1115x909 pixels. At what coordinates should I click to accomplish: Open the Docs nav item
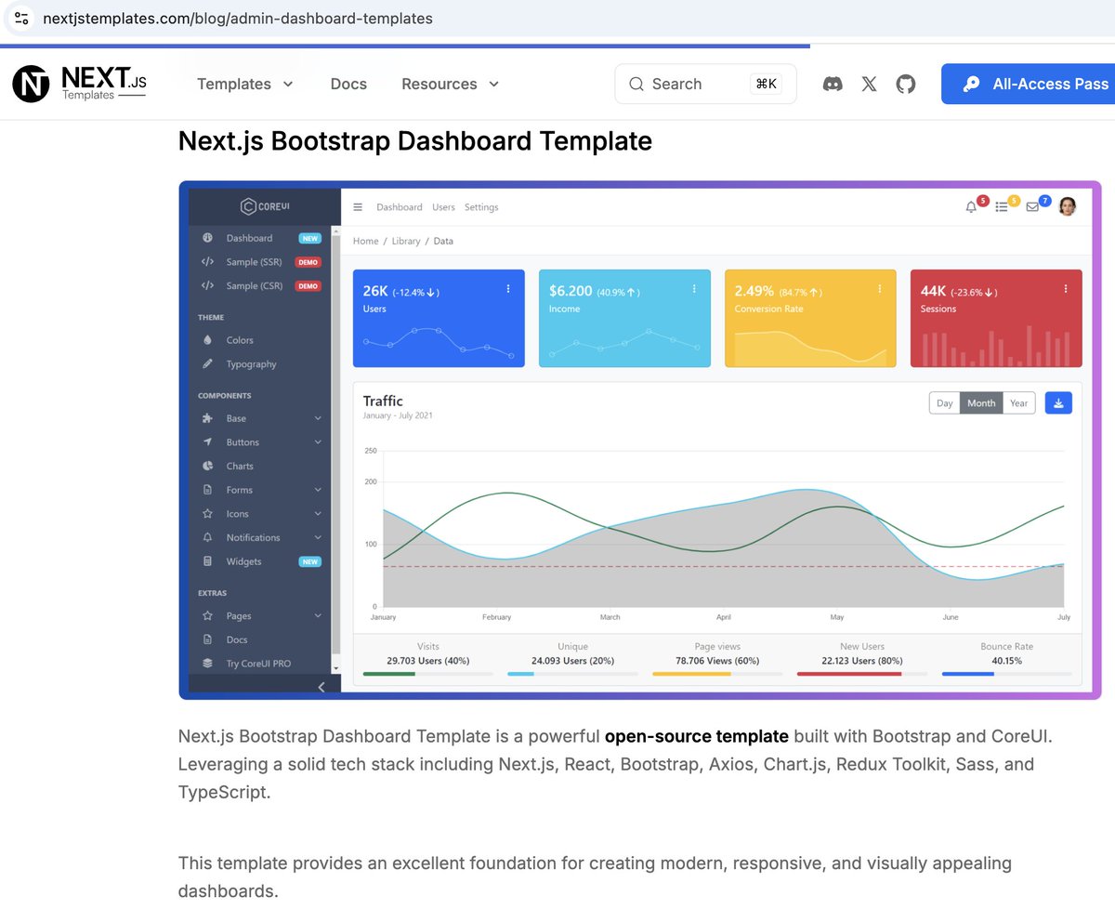348,84
